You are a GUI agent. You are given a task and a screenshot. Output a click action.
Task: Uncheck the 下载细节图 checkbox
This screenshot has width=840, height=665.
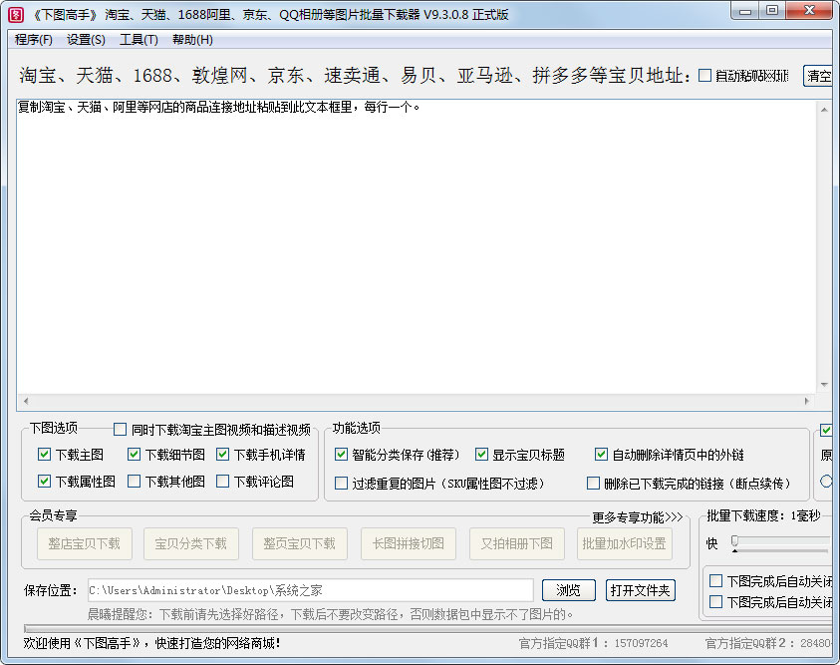134,455
